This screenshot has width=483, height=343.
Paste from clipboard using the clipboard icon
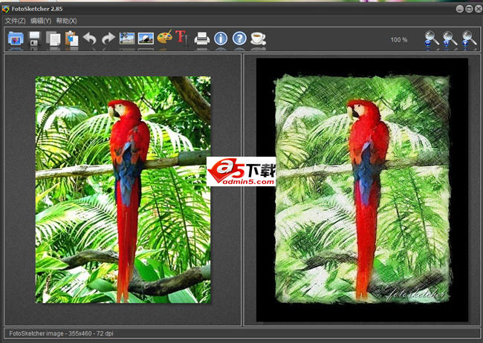tap(71, 39)
